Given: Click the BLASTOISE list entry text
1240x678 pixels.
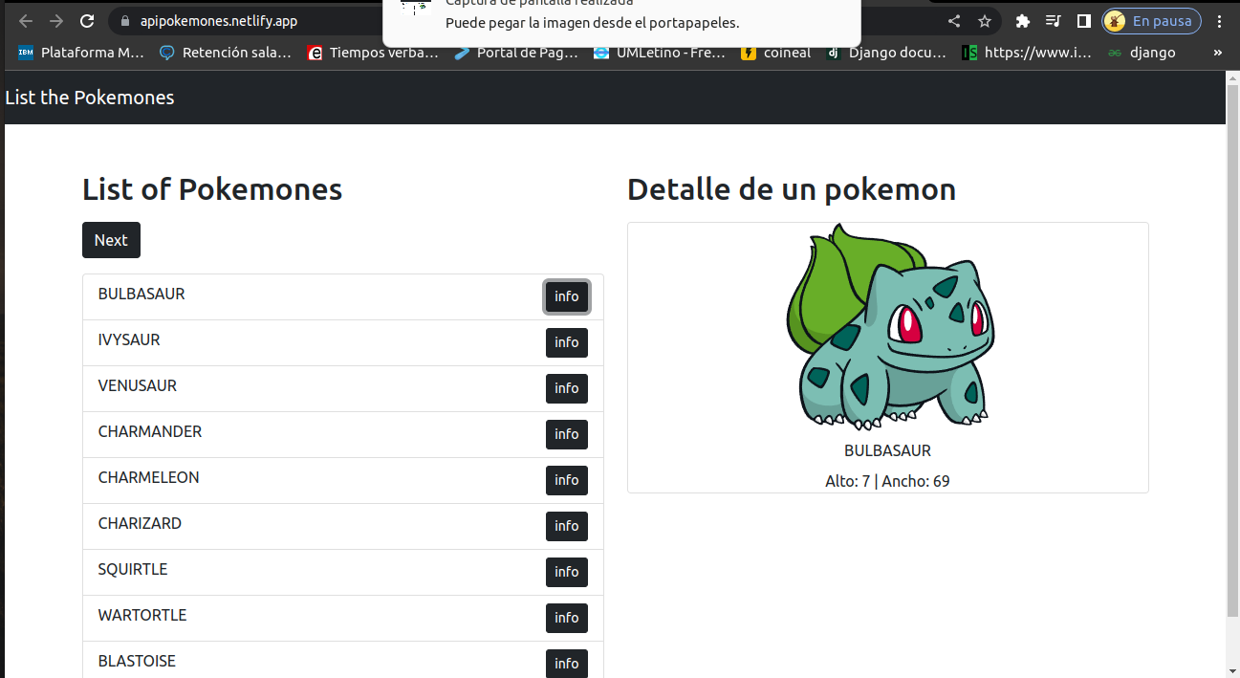Looking at the screenshot, I should coord(137,661).
